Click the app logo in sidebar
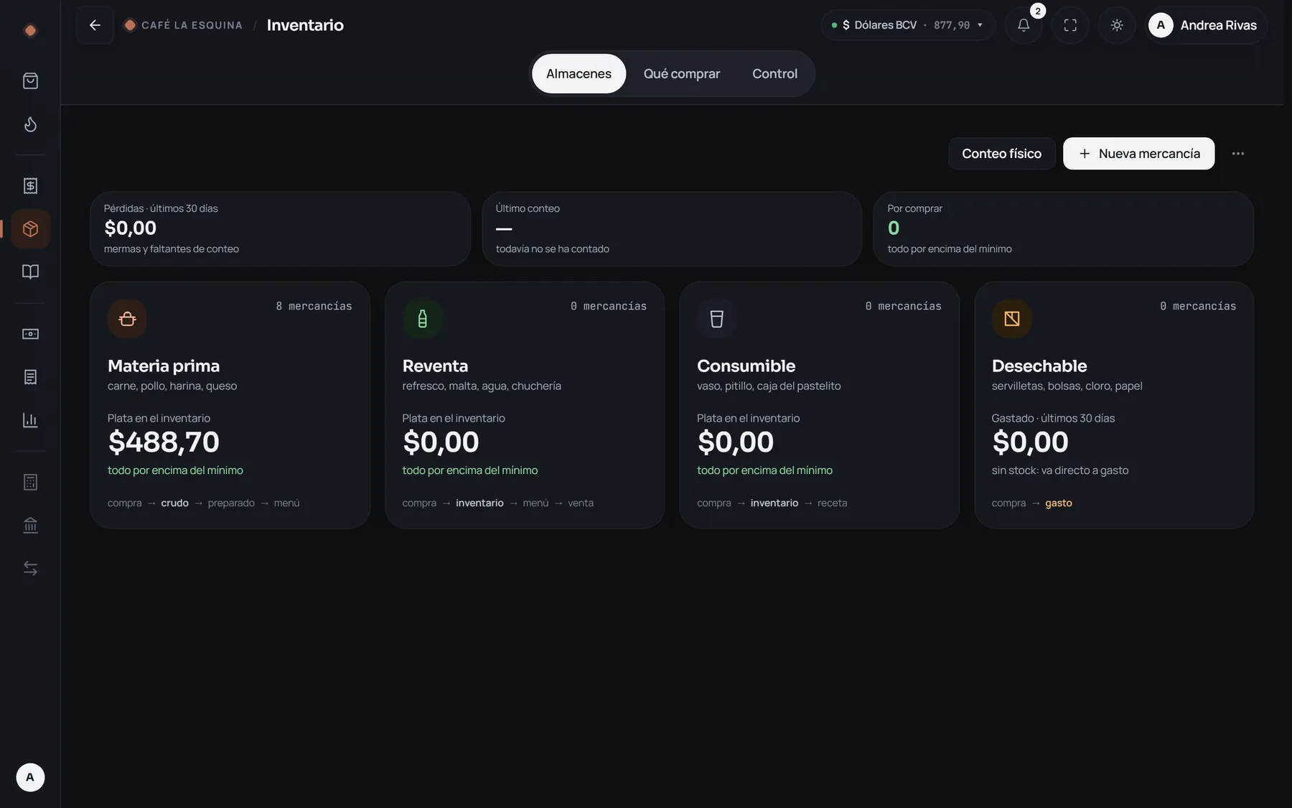The image size is (1292, 808). (x=30, y=30)
